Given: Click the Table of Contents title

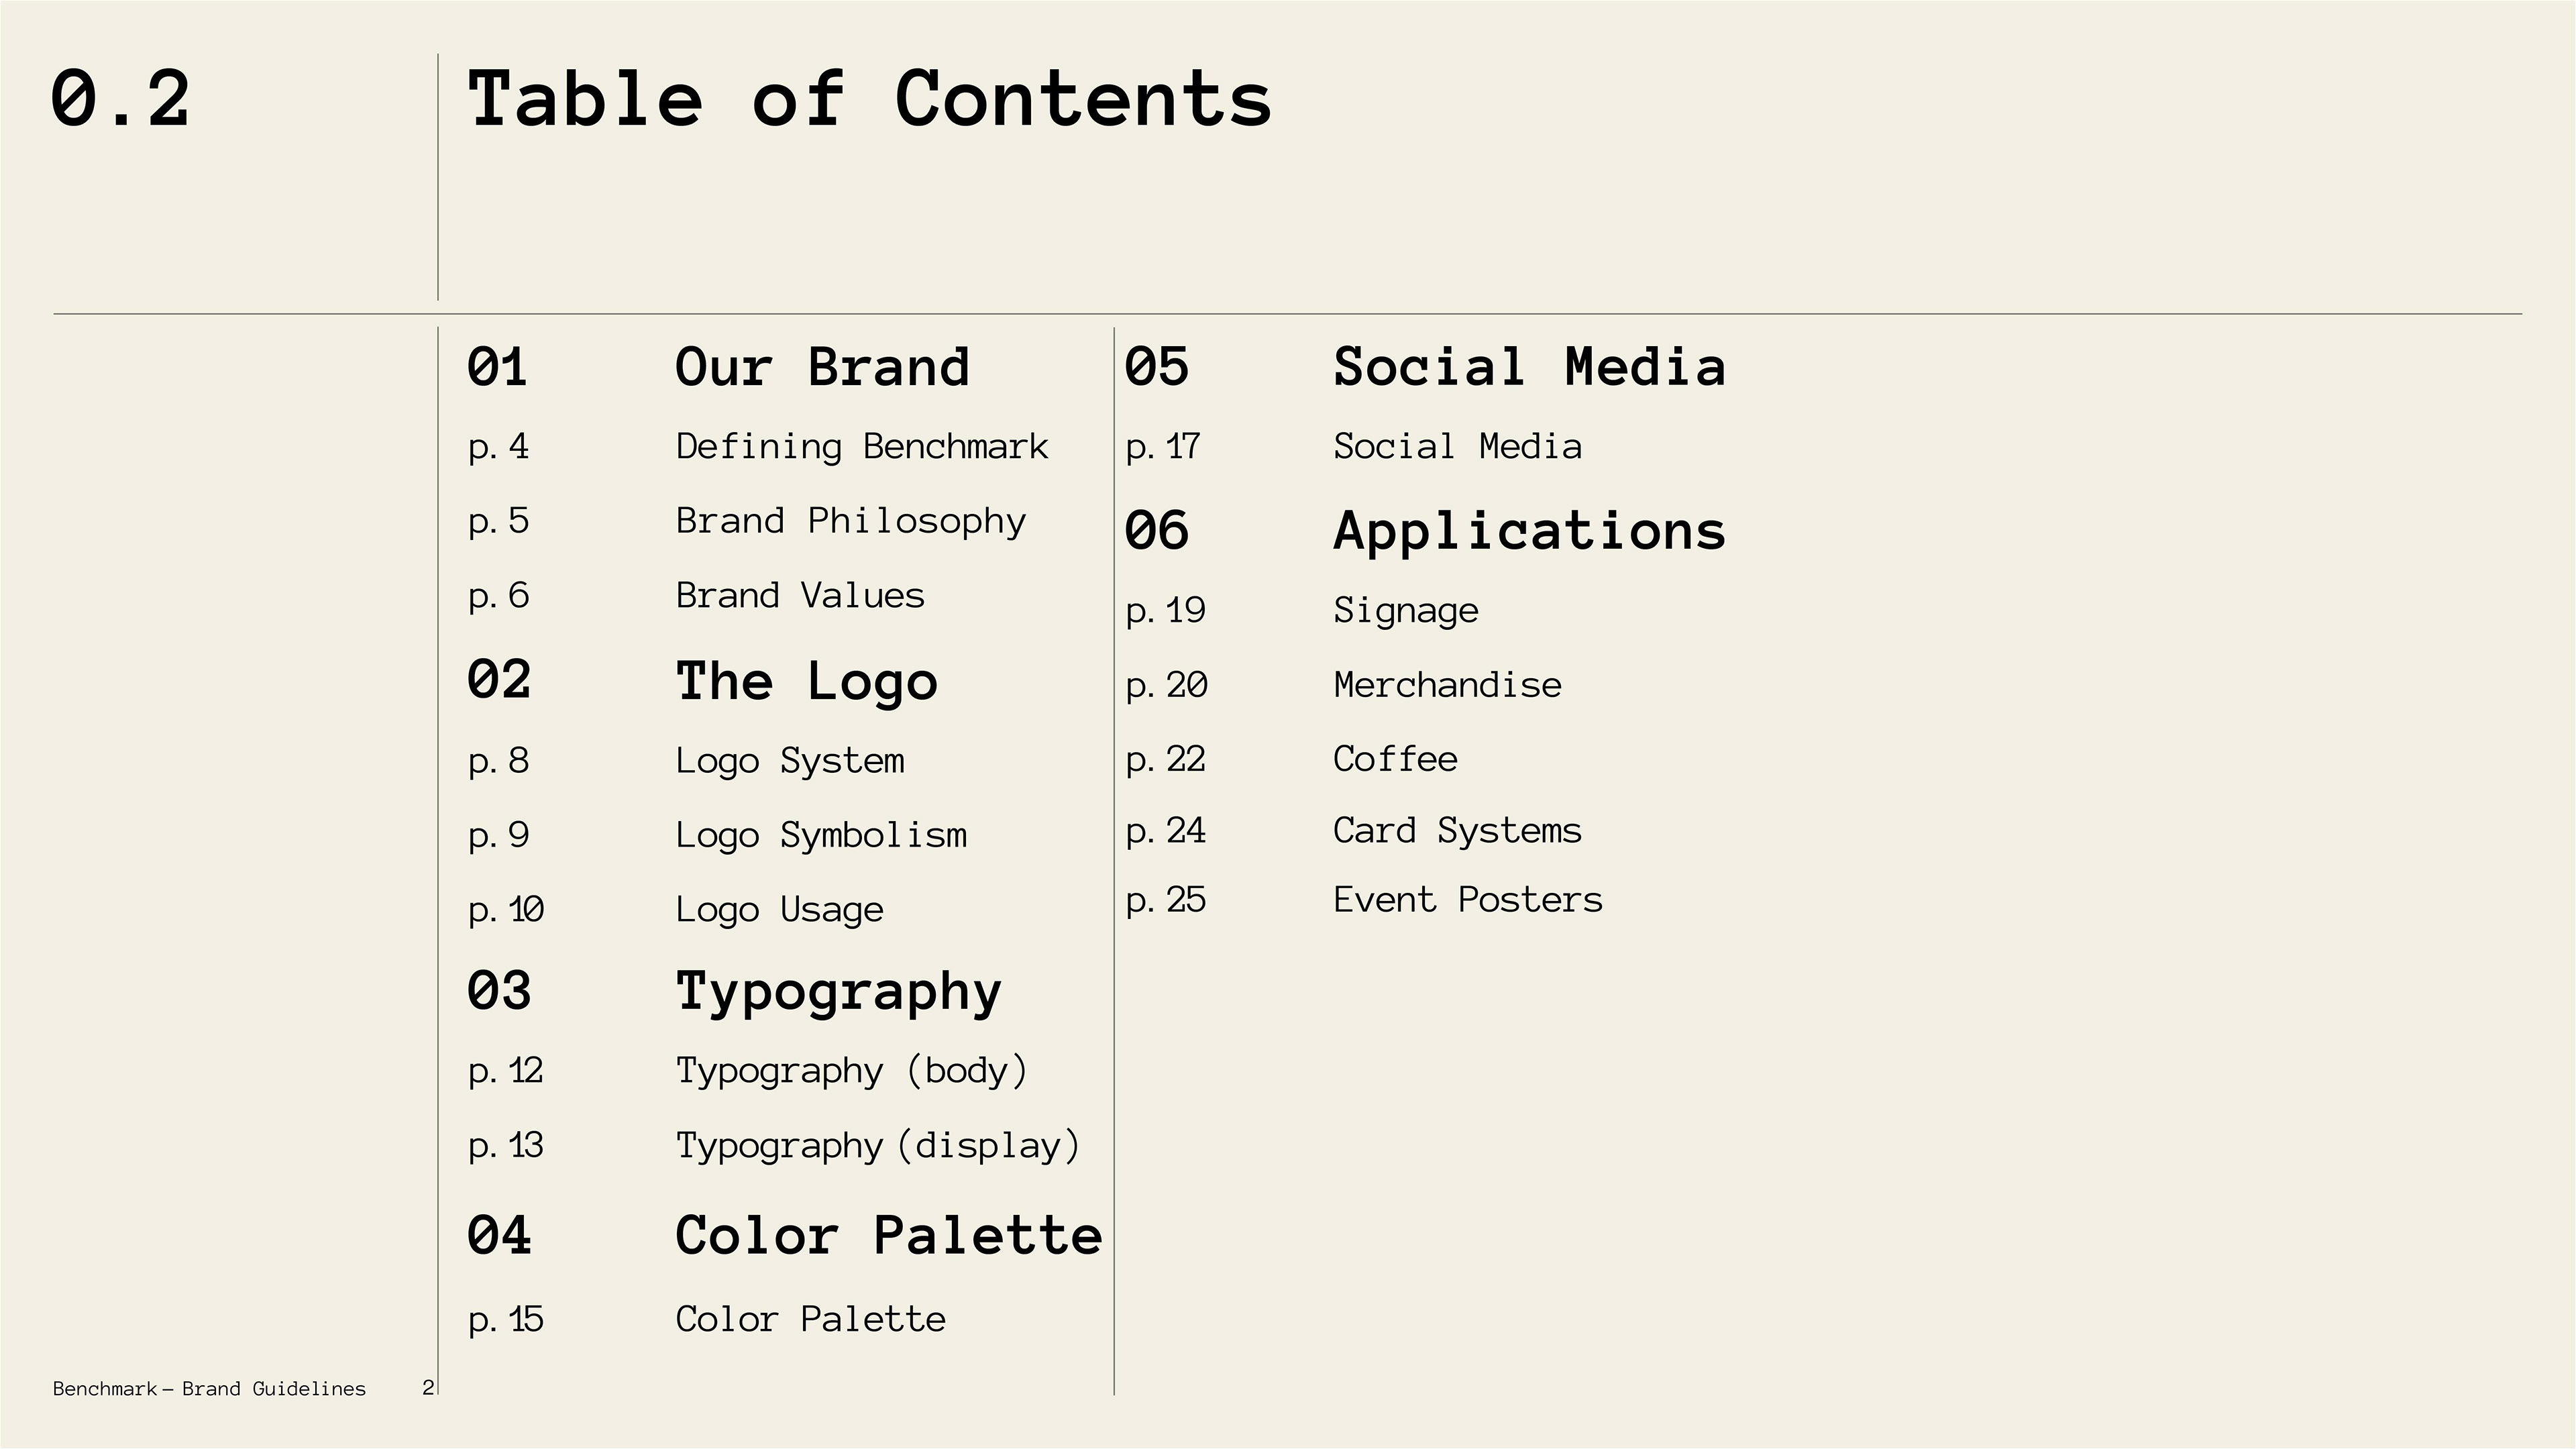Looking at the screenshot, I should coord(870,99).
